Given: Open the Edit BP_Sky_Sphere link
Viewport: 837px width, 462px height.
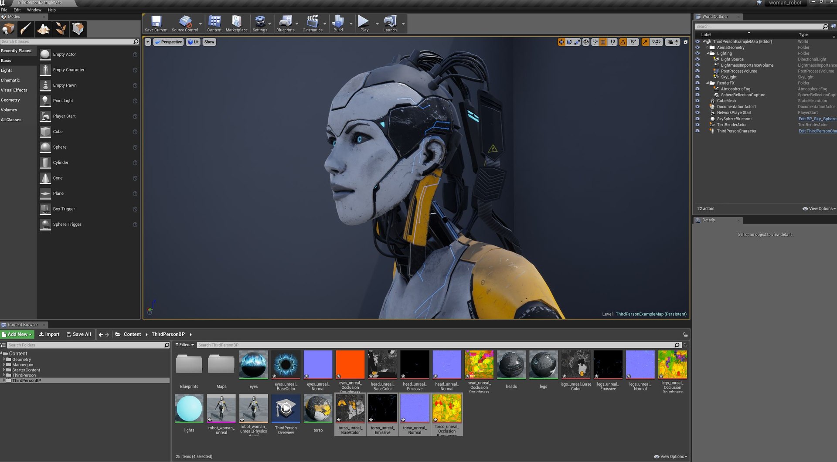Looking at the screenshot, I should click(x=817, y=119).
